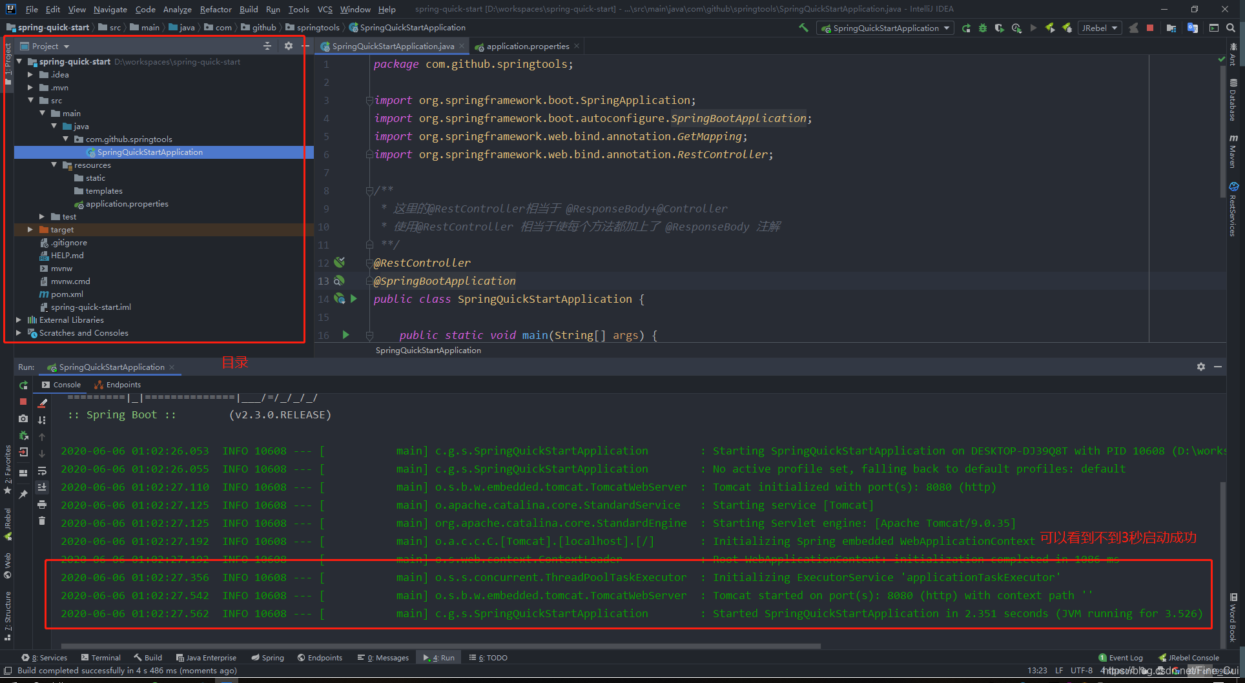Collapse the resources folder arrow

(54, 165)
